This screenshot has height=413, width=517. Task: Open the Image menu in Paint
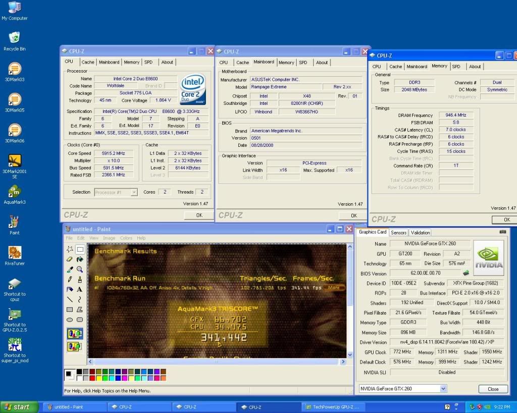pos(109,238)
